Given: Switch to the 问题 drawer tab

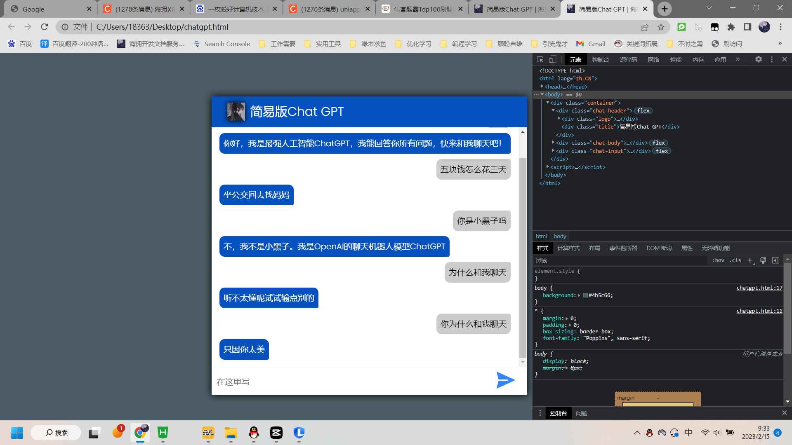Looking at the screenshot, I should tap(581, 413).
